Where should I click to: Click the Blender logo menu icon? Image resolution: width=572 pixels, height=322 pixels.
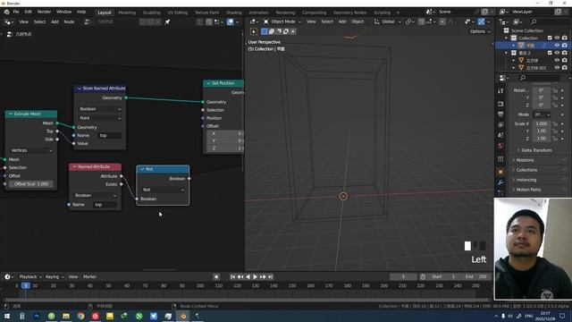(x=6, y=12)
